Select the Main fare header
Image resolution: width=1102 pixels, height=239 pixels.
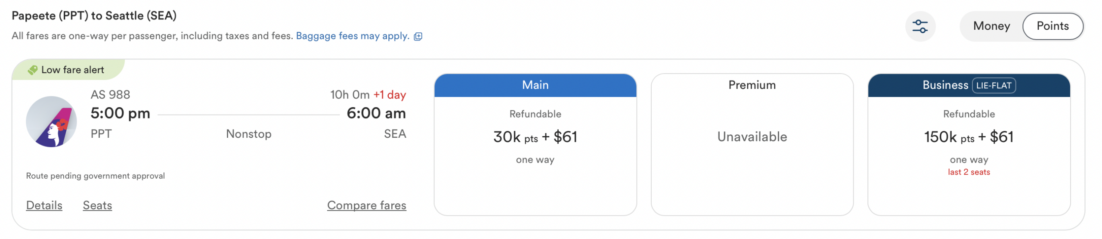pos(535,85)
